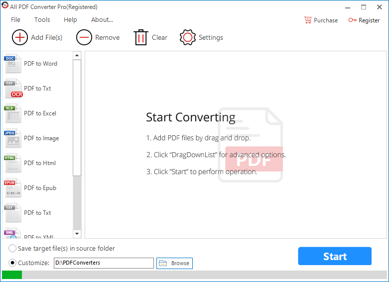This screenshot has height=282, width=389.
Task: Maximize the All PDF Converter window
Action: [364, 7]
